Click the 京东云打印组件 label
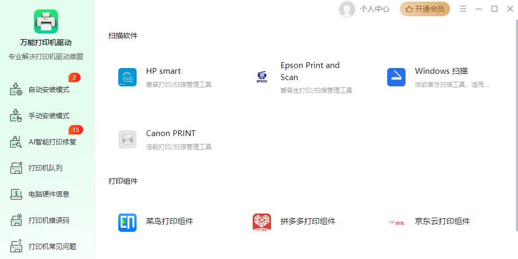The height and width of the screenshot is (259, 518). 442,221
